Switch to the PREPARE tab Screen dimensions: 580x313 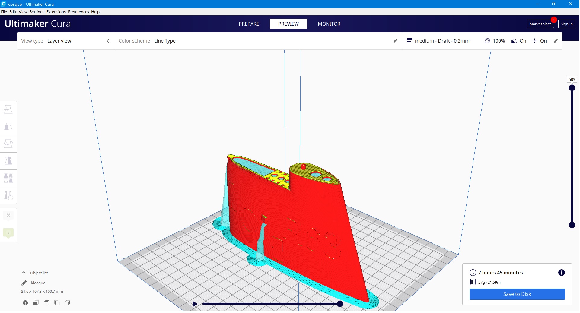point(249,24)
